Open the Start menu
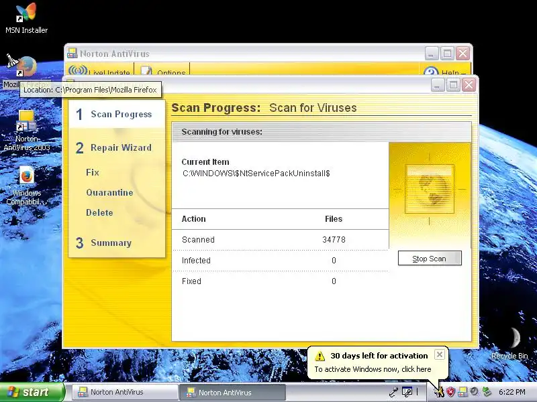This screenshot has height=402, width=537. [32, 392]
